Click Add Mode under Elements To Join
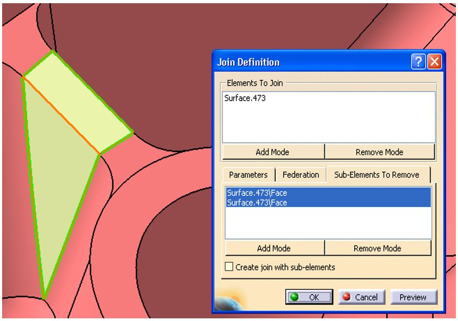This screenshot has width=458, height=321. click(x=273, y=152)
